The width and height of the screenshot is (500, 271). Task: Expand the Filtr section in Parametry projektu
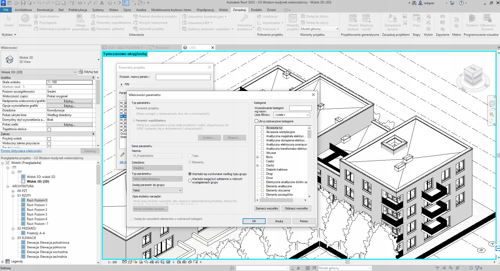122,84
